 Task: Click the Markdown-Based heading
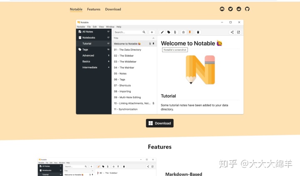(x=184, y=174)
